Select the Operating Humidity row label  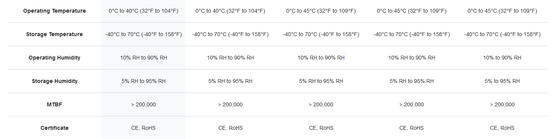54,58
